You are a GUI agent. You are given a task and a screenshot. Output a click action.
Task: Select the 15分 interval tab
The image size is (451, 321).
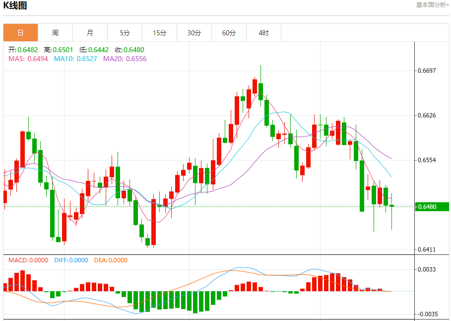coord(159,33)
